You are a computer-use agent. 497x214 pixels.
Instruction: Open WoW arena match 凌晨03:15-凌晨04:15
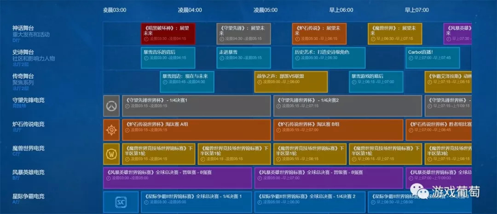click(x=158, y=154)
